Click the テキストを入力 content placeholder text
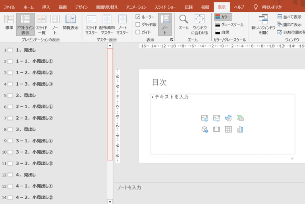The width and height of the screenshot is (305, 204). coord(172,97)
